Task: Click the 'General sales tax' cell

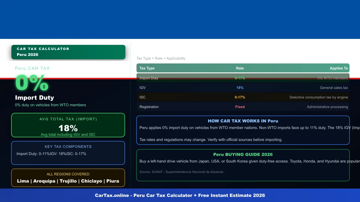Action: [x=334, y=88]
